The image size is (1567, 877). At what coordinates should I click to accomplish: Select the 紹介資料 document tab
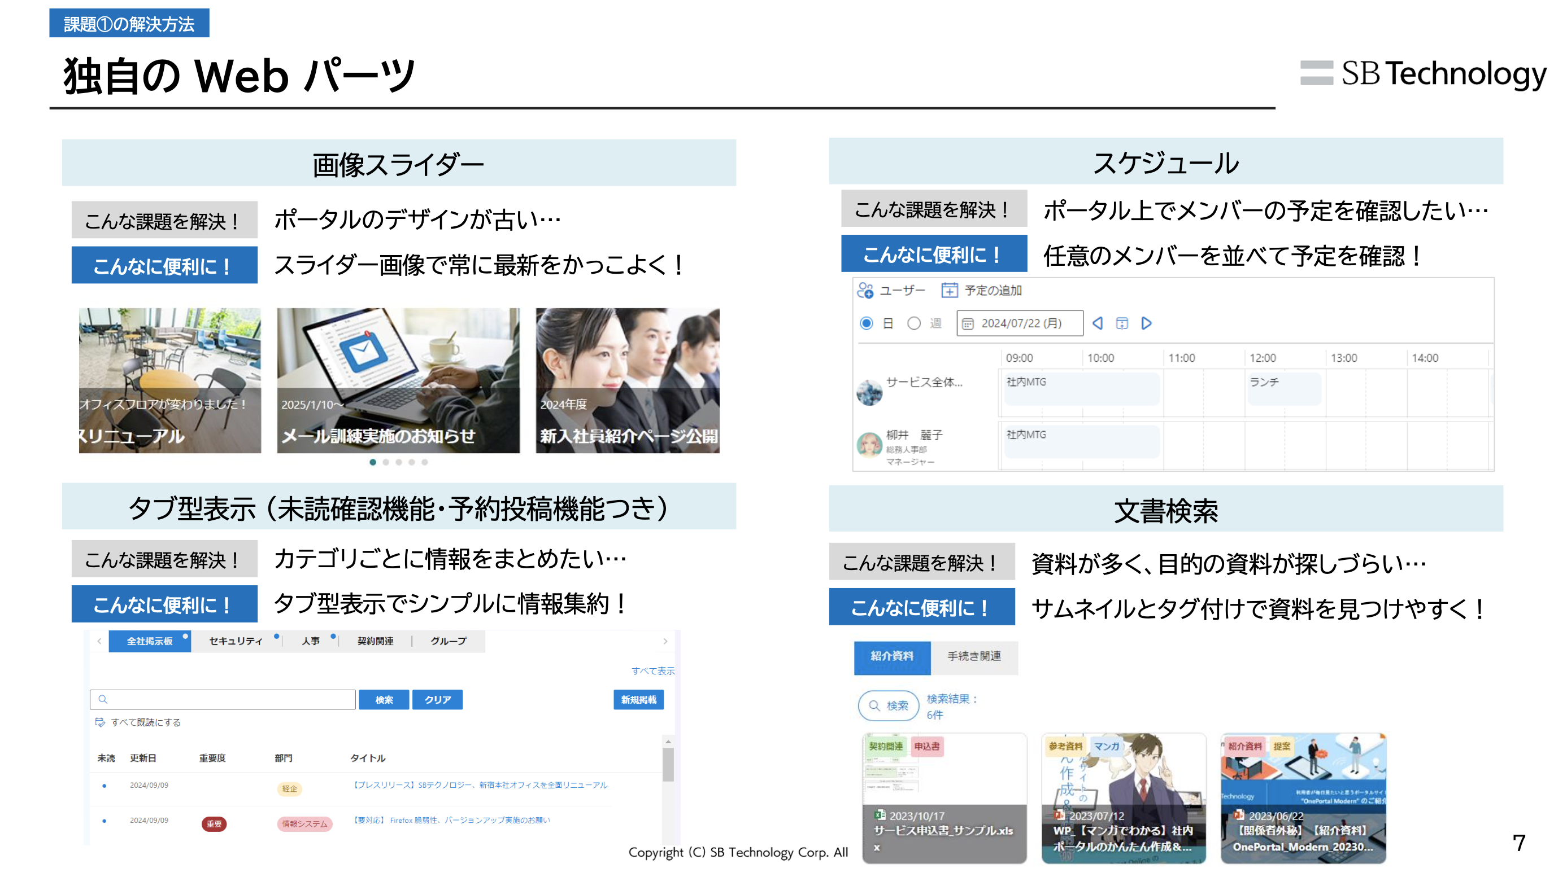coord(893,657)
